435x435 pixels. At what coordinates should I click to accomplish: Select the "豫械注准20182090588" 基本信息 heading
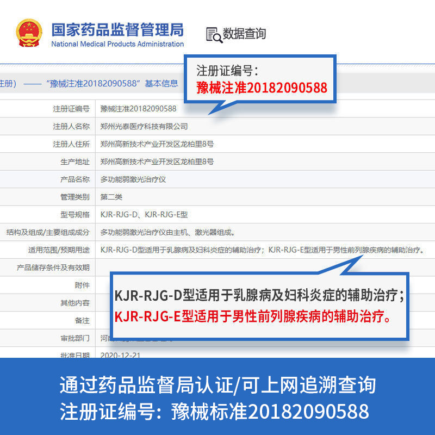112,84
